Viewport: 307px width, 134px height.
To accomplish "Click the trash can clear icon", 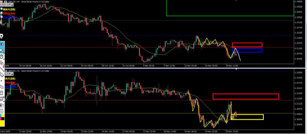I will [1, 93].
